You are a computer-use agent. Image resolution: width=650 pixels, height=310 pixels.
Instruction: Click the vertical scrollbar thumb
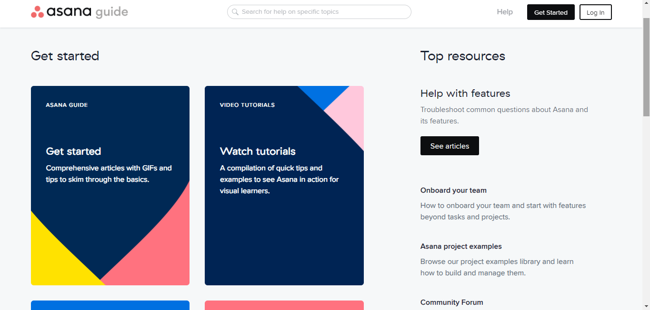(x=646, y=66)
